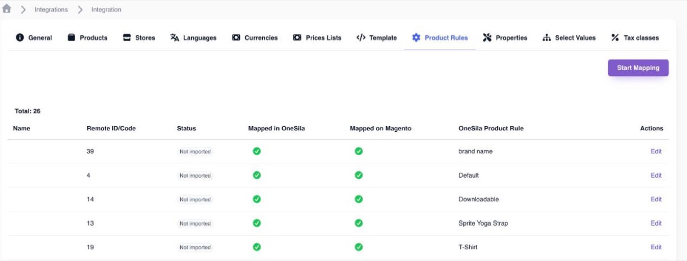Click Mapped on Magento checkmark for brand name
Viewport: 687px width, 261px height.
coord(358,151)
